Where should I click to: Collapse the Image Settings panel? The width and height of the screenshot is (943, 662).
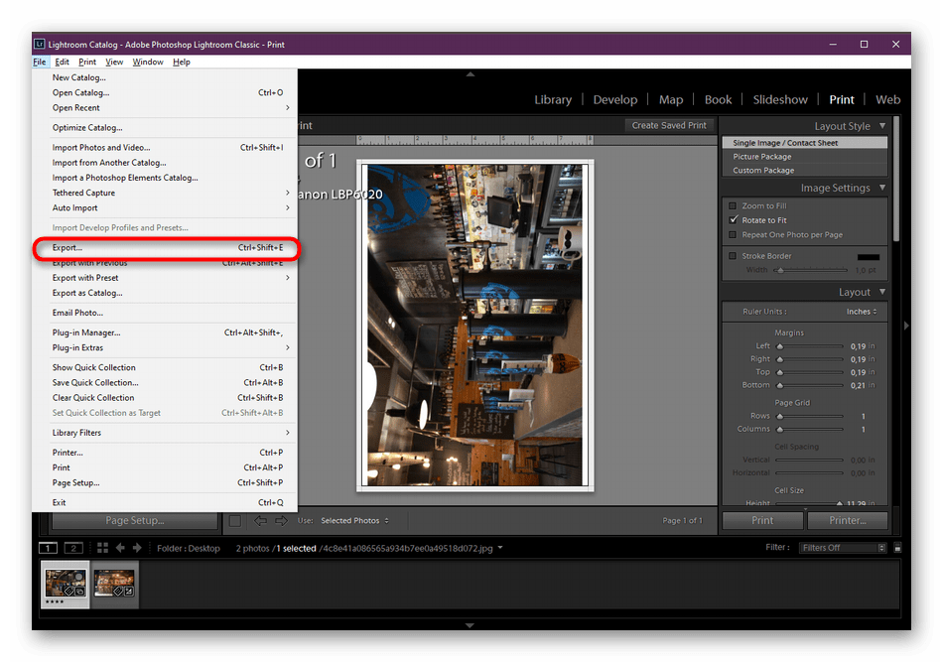pyautogui.click(x=882, y=188)
